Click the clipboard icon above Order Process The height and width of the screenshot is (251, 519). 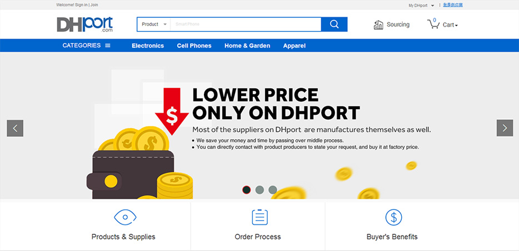(260, 217)
